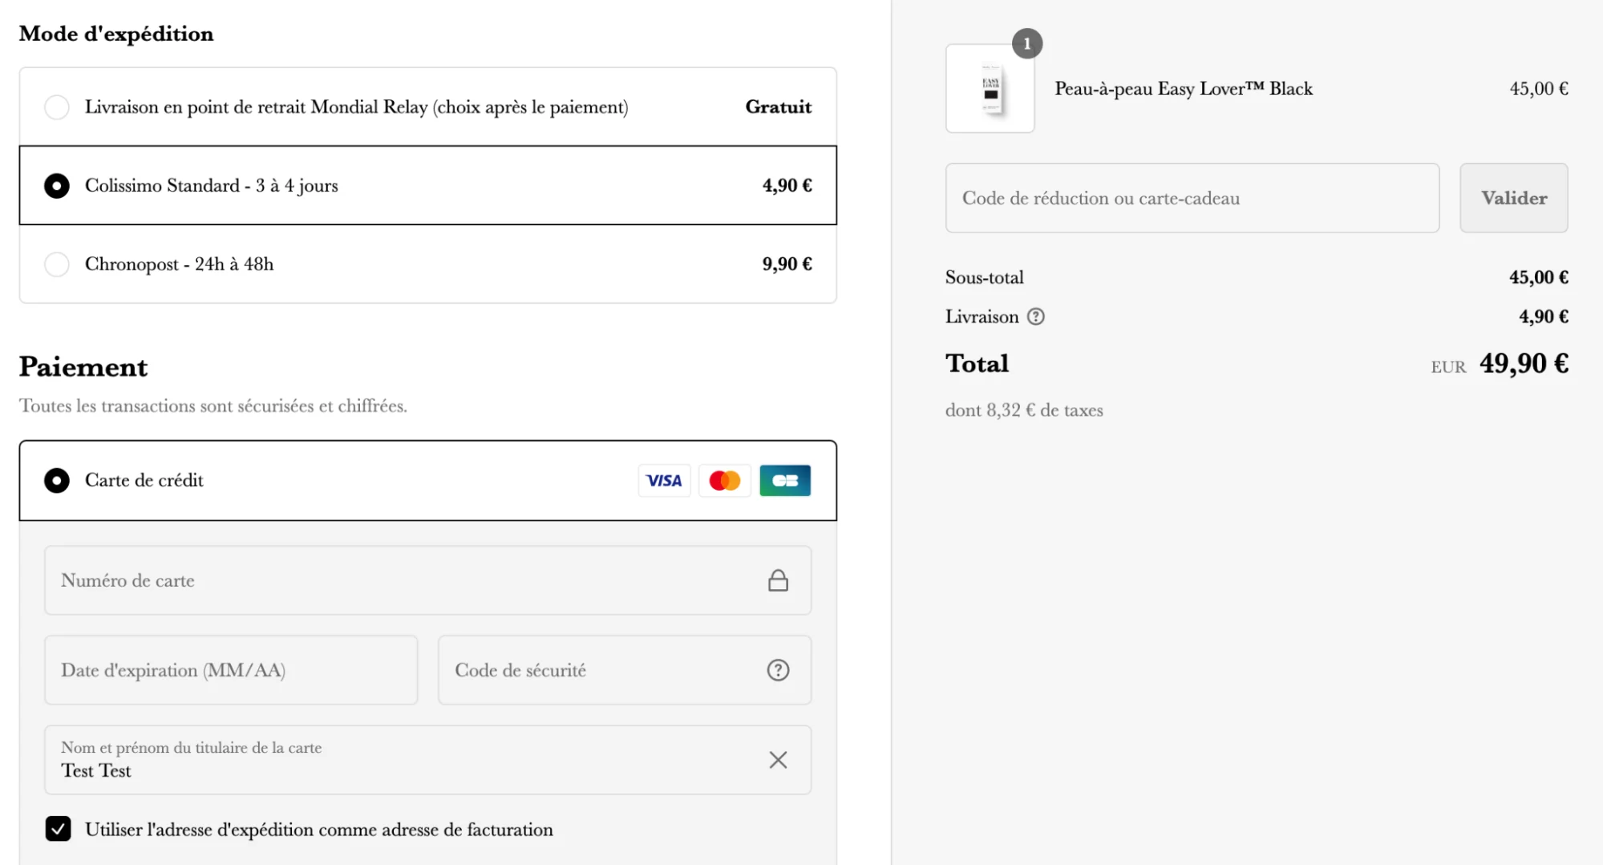Click the Valider button
Viewport: 1603px width, 865px height.
pyautogui.click(x=1513, y=198)
